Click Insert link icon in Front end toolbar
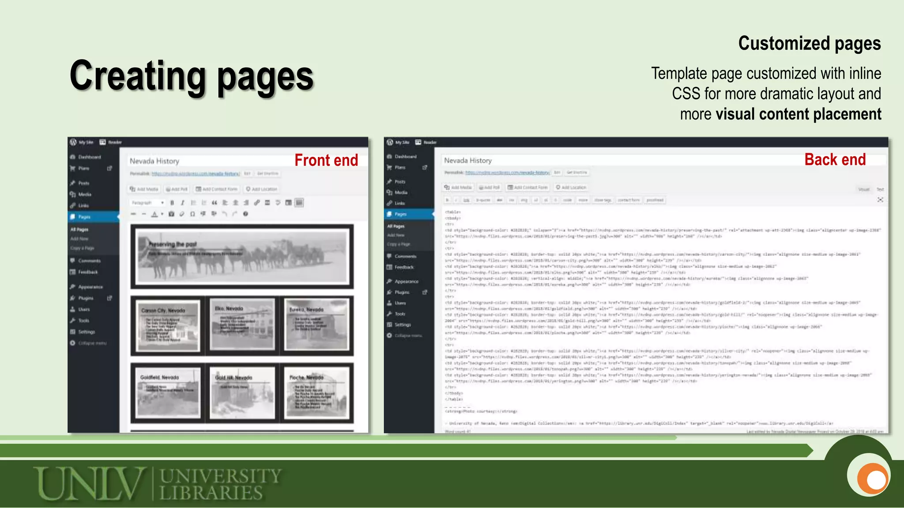 [256, 203]
